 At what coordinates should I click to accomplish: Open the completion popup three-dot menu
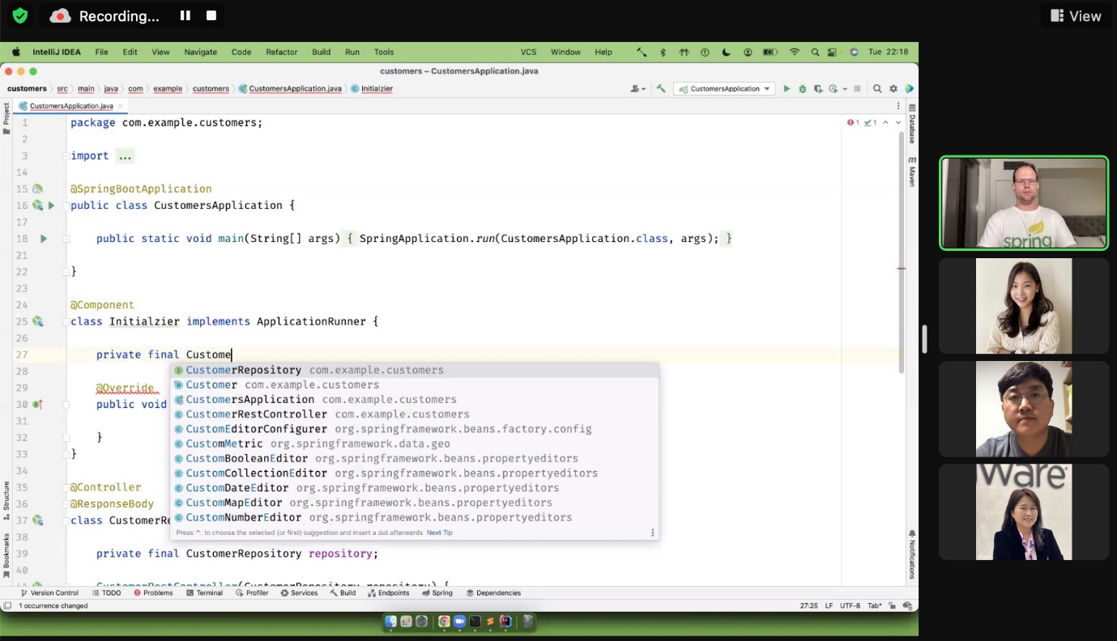[652, 533]
